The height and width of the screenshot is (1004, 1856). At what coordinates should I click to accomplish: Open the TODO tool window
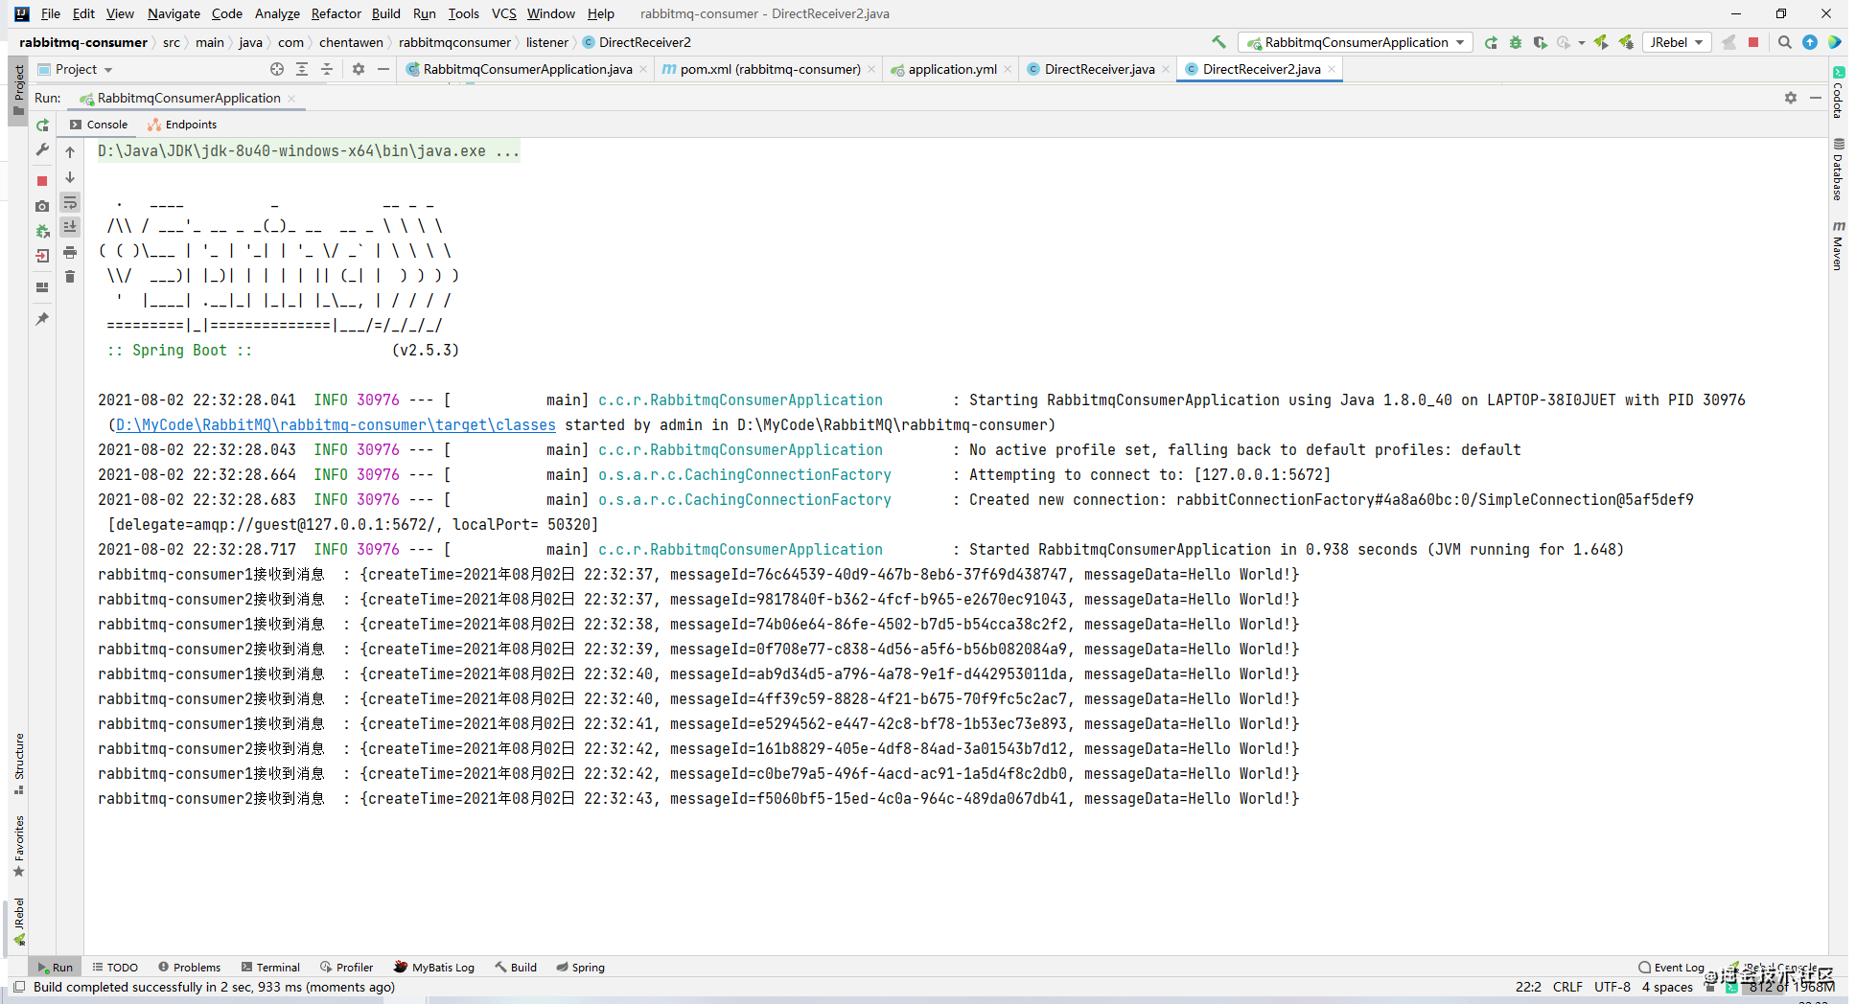click(115, 967)
